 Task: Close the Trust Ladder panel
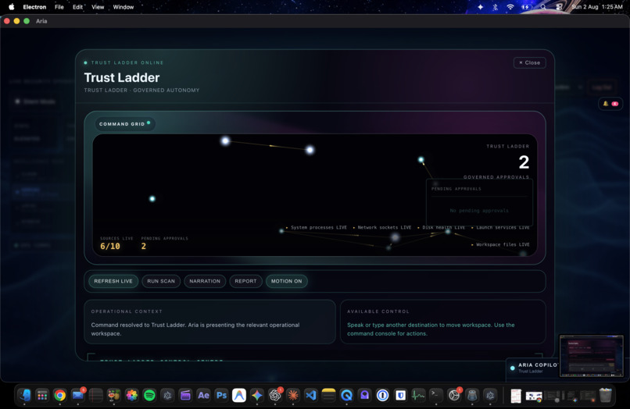coord(529,62)
